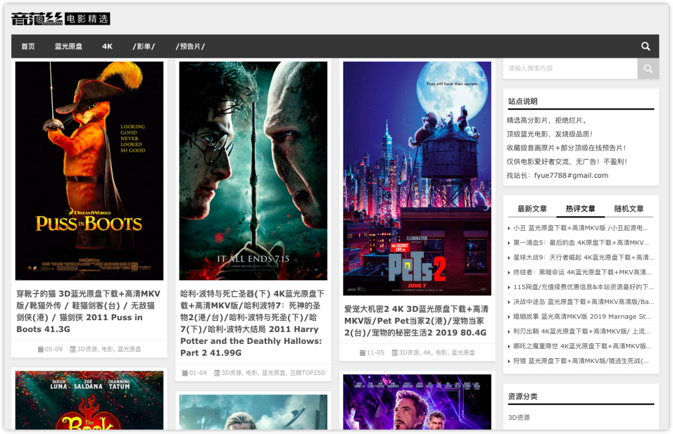Switch to 最新文章 tab
Screen dimensions: 673x434
coord(532,209)
